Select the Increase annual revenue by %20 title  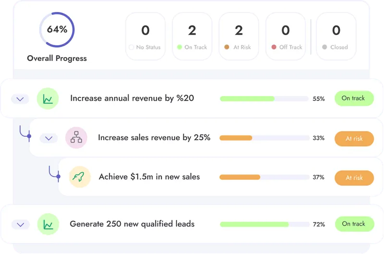click(x=132, y=98)
